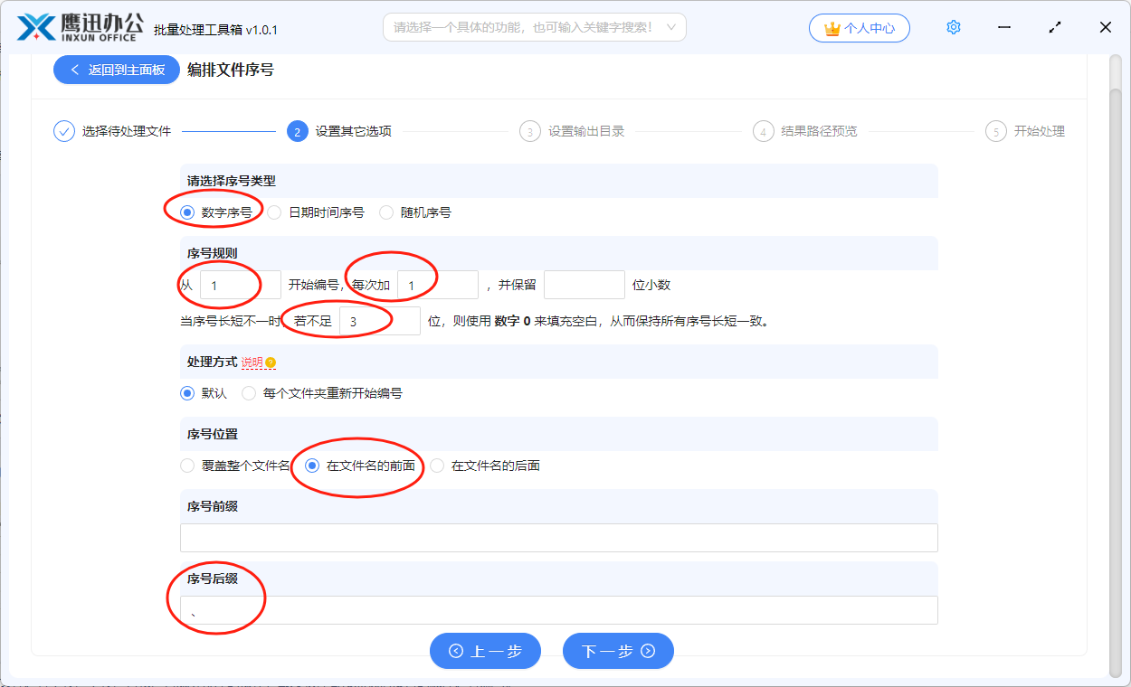
Task: Click the 若不足 digit length input
Action: pos(380,321)
